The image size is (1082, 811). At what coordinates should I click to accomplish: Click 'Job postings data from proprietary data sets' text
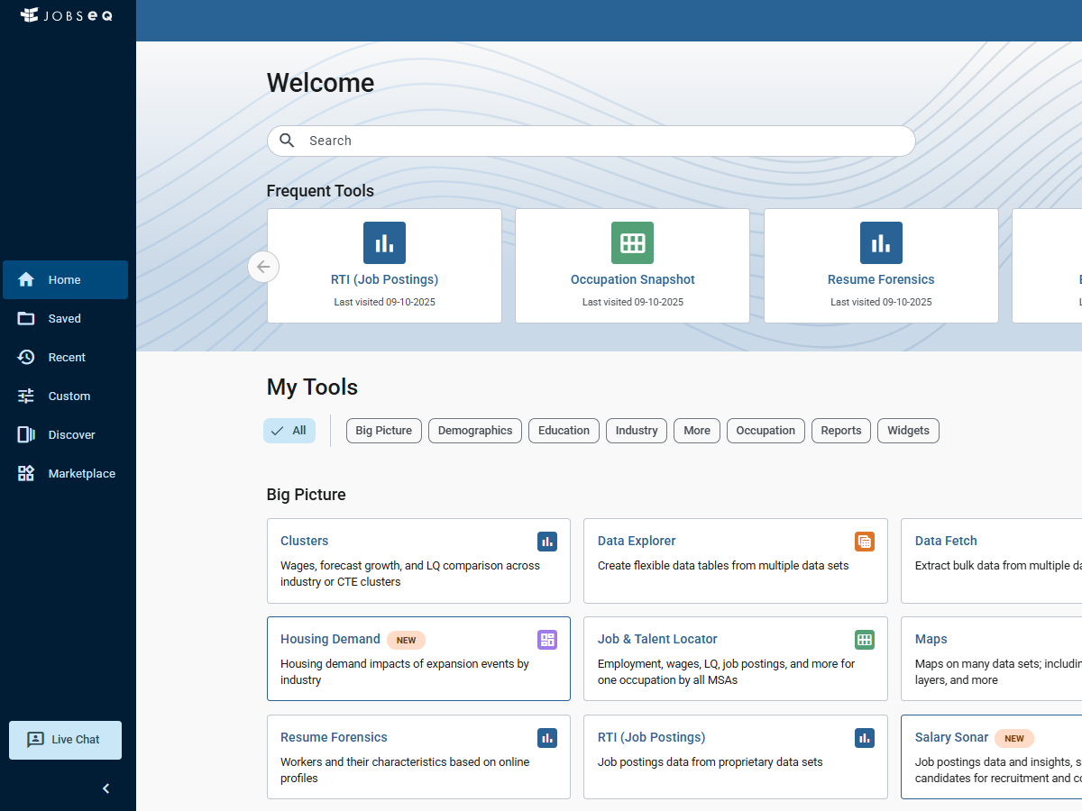711,762
